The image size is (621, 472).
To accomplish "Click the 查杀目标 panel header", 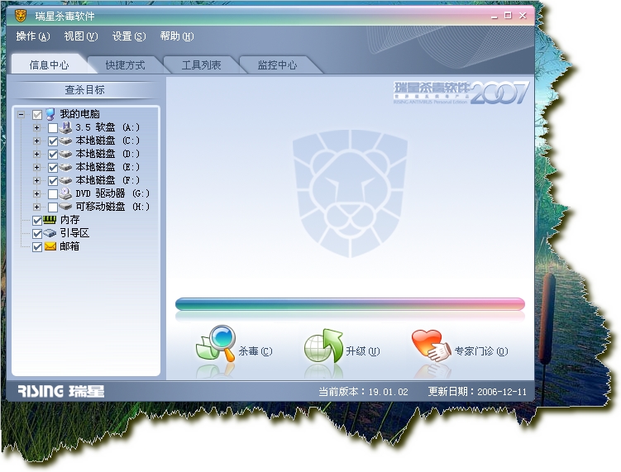I will pos(84,89).
